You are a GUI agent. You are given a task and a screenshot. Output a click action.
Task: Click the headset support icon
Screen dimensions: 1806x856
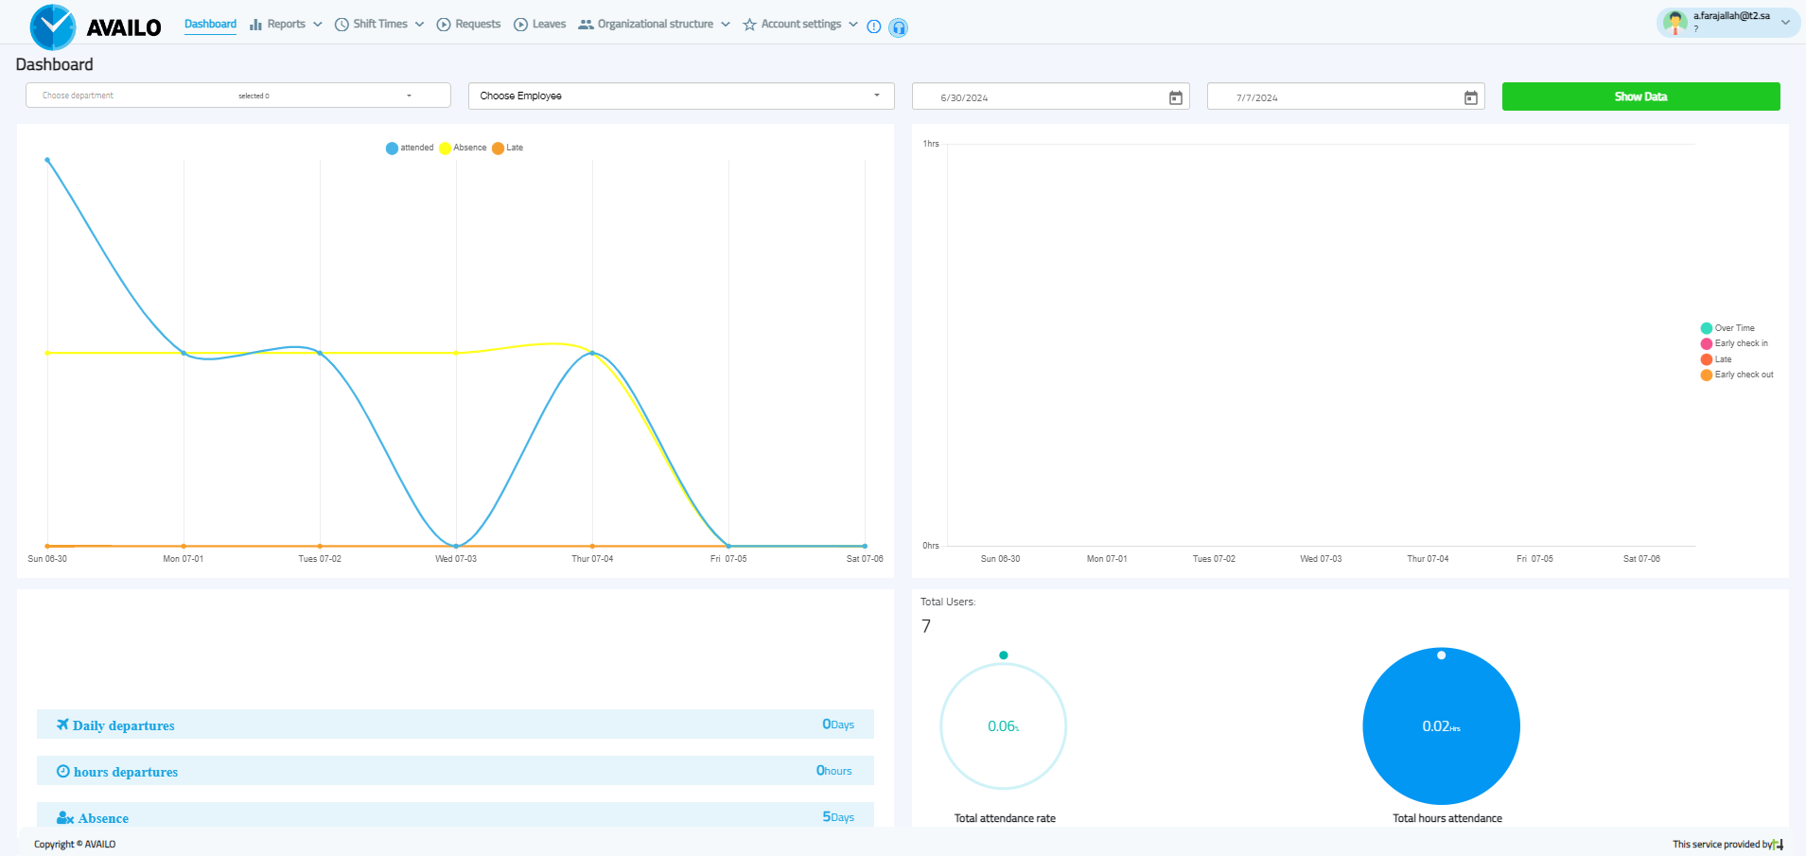point(899,27)
